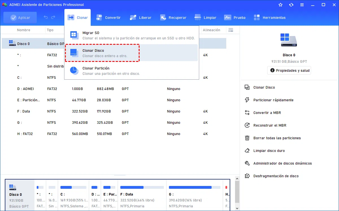Click the Recuperar toolbar item
Screen dimensions: 339x211
coord(173,17)
